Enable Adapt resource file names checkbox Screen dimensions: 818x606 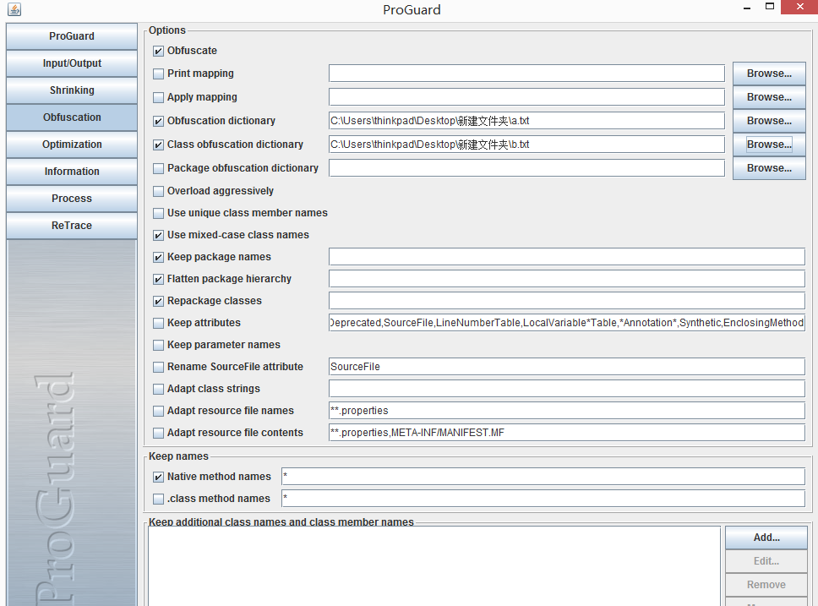159,412
